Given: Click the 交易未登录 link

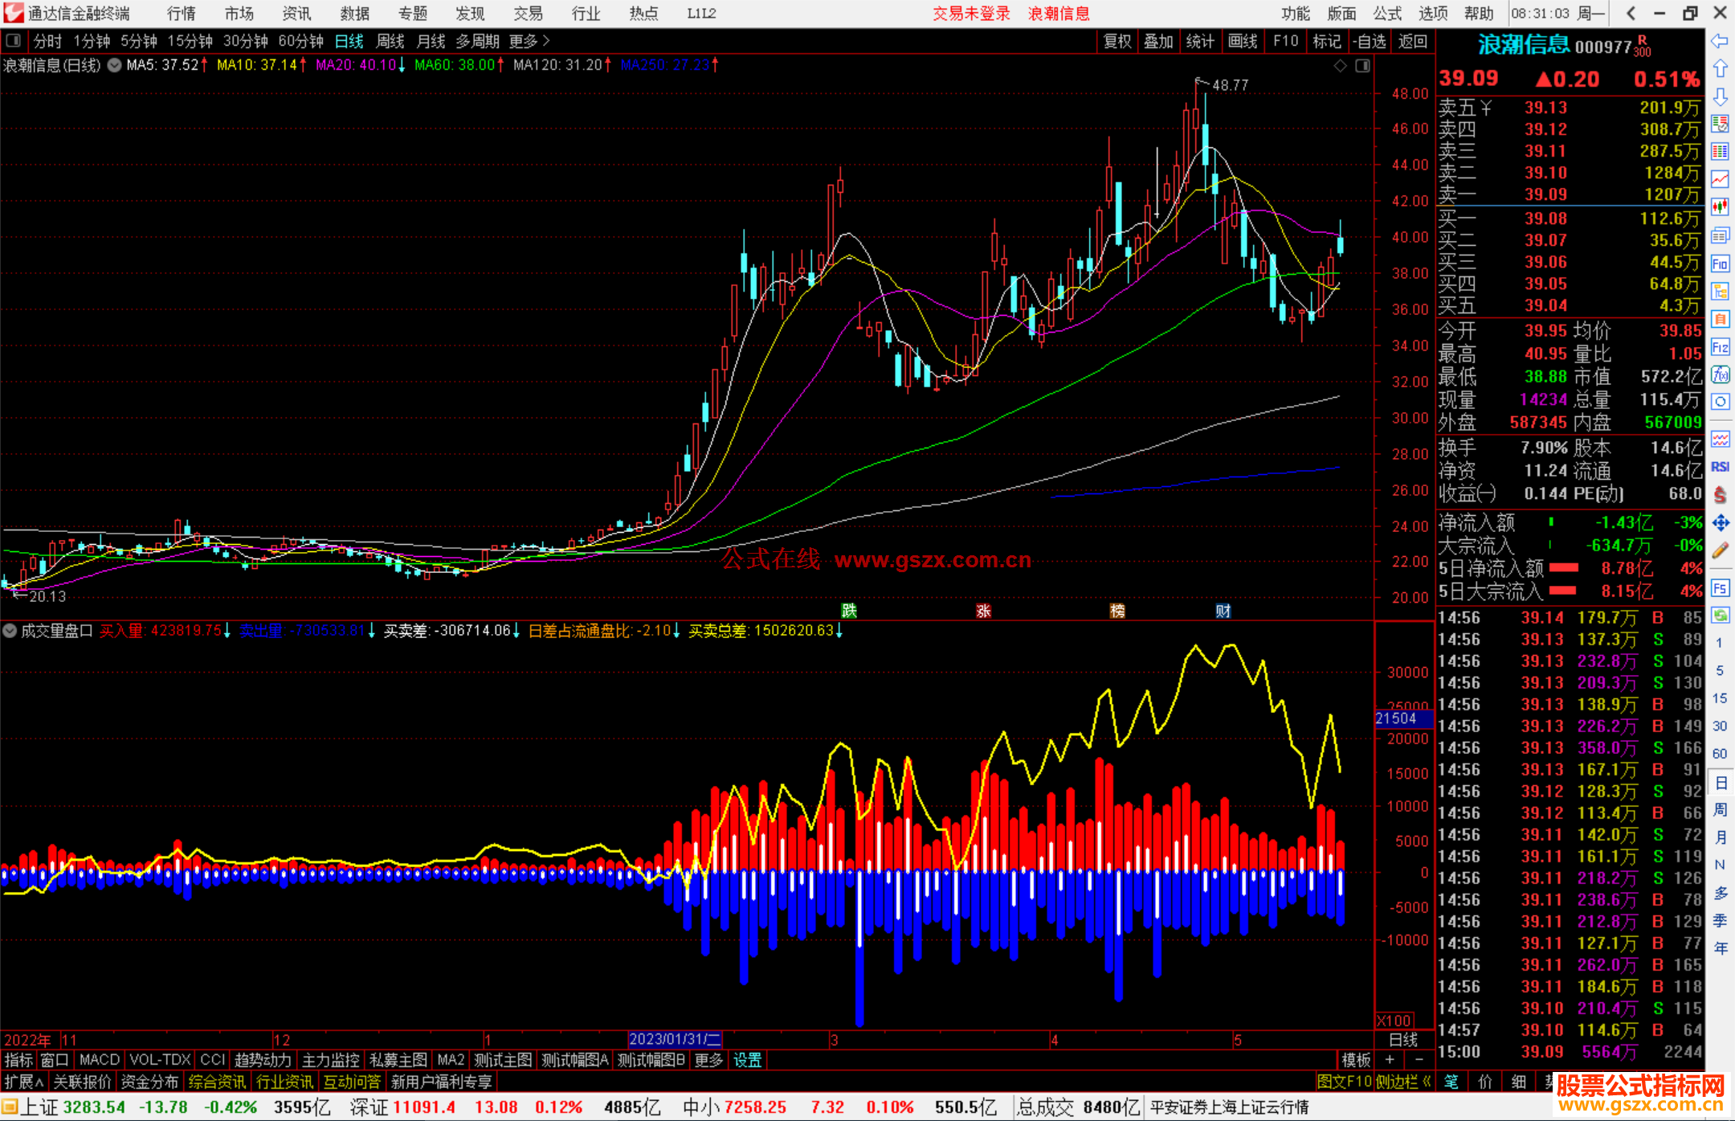Looking at the screenshot, I should [971, 14].
